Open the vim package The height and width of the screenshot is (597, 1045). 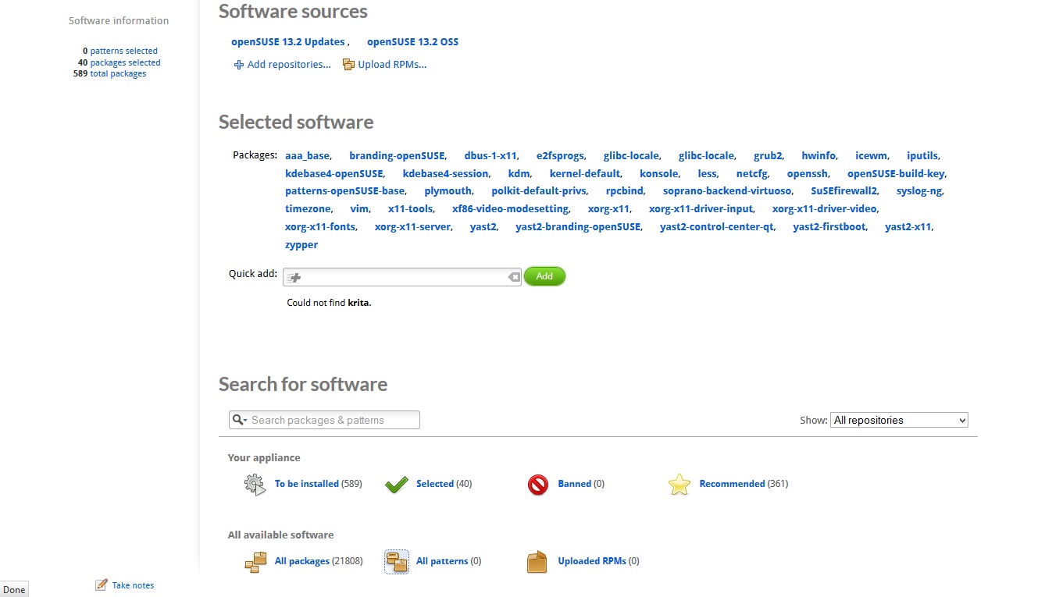coord(359,209)
